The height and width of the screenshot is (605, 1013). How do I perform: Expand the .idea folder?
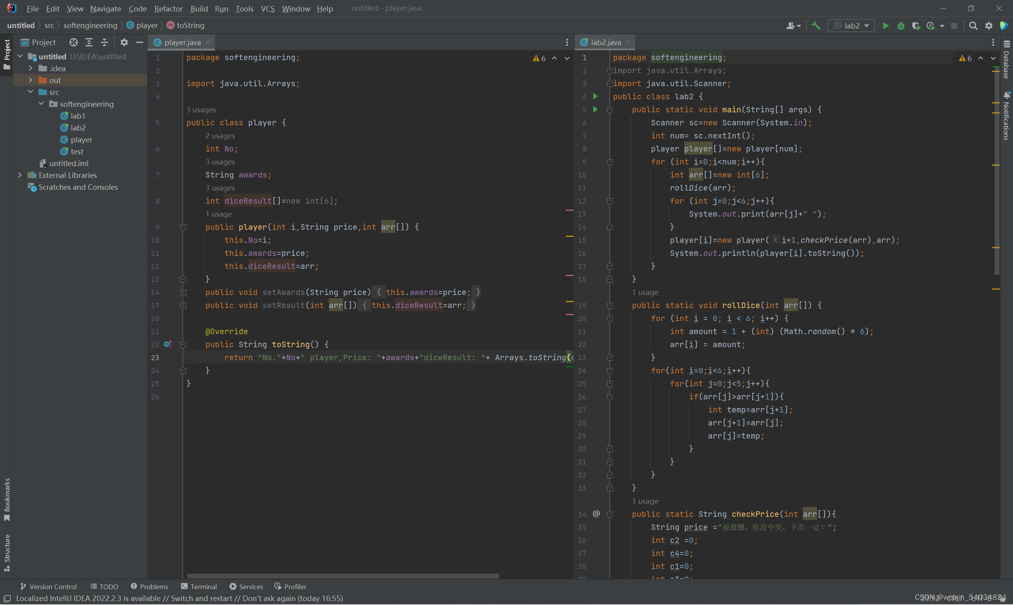click(30, 68)
